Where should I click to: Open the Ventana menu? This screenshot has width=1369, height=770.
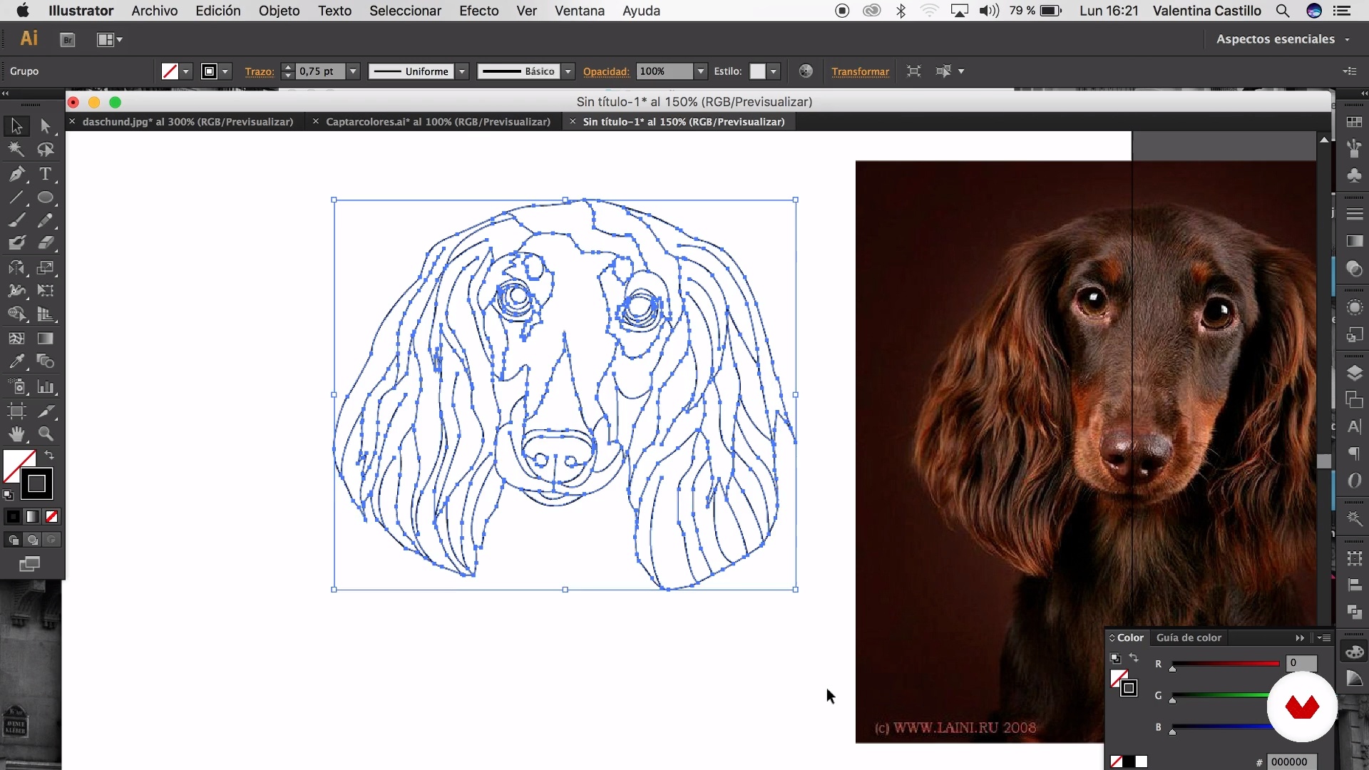point(579,11)
